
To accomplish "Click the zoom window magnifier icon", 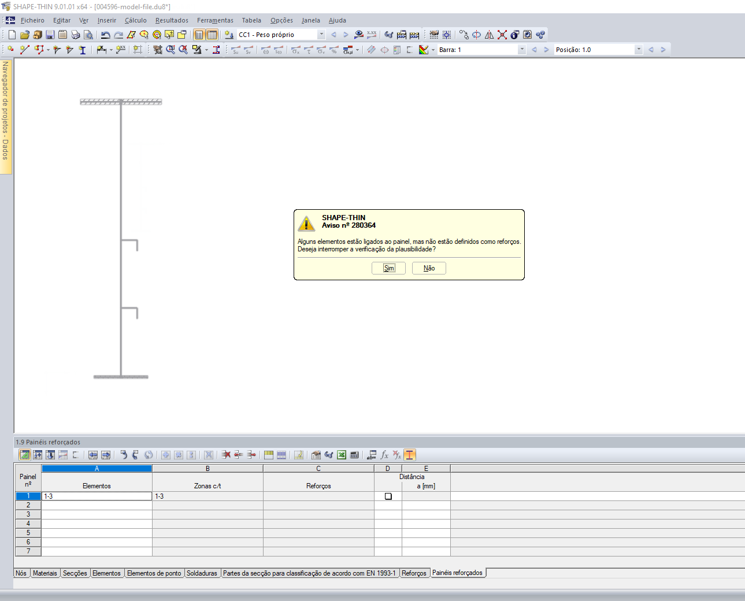I will click(171, 50).
